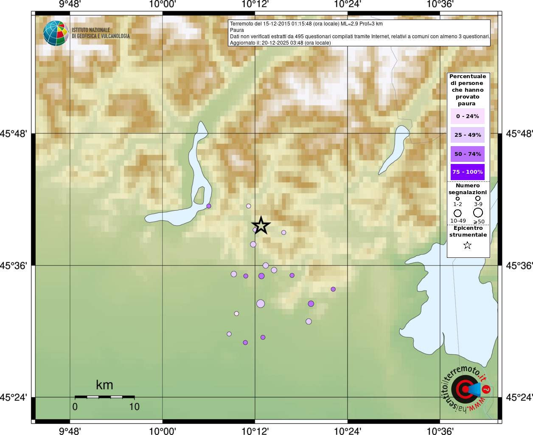Select the 0 - 24% legend swatch

pyautogui.click(x=468, y=116)
